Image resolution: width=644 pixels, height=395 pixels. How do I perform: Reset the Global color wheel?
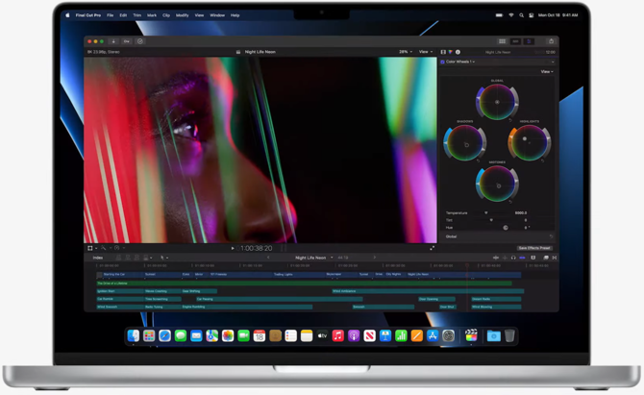point(510,120)
